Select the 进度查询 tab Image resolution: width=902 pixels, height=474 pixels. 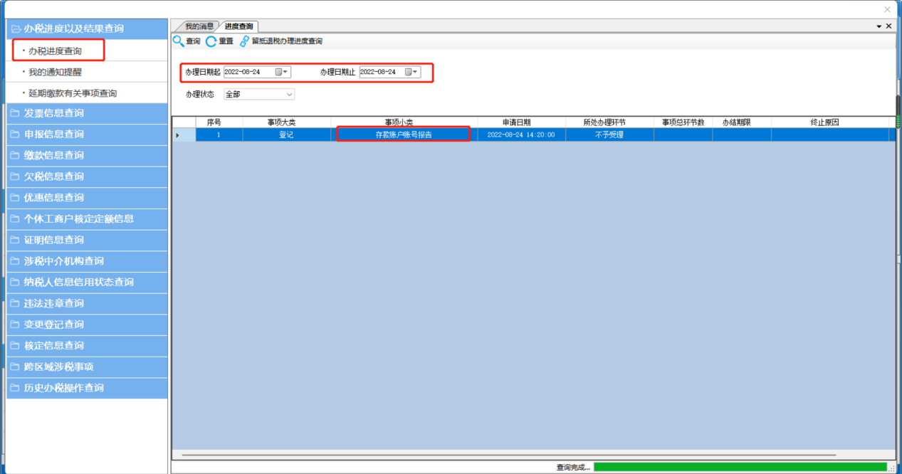point(238,26)
